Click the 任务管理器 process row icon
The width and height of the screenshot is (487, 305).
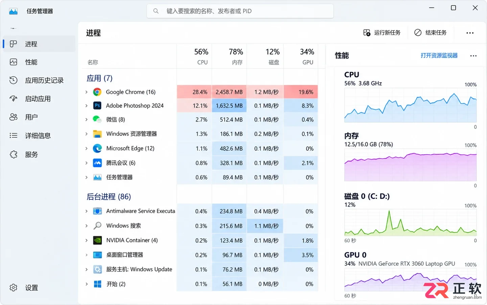click(x=97, y=177)
